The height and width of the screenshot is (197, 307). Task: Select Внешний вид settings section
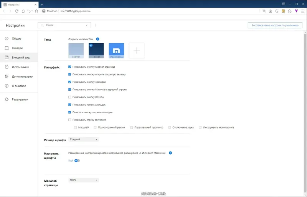click(19, 57)
